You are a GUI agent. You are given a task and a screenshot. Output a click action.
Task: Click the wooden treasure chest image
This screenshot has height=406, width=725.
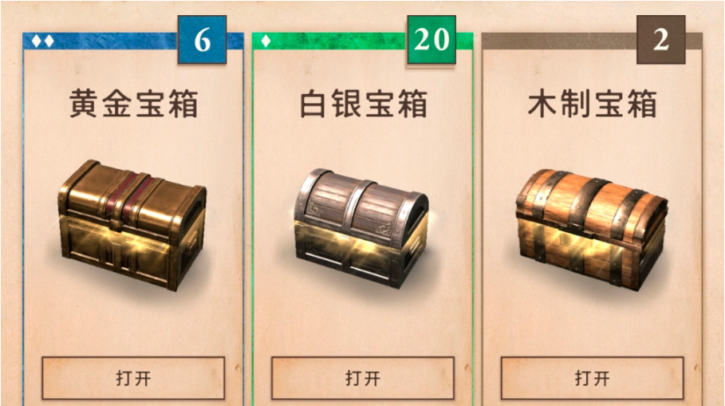click(x=592, y=229)
